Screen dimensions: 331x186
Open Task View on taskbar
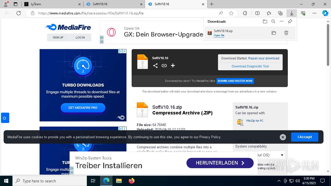(x=93, y=181)
